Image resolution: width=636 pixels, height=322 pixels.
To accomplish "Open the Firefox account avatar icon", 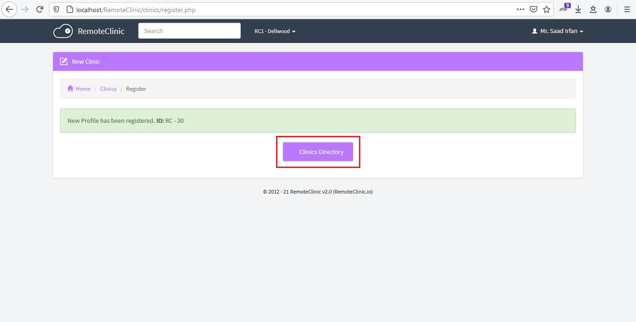I will pyautogui.click(x=608, y=9).
